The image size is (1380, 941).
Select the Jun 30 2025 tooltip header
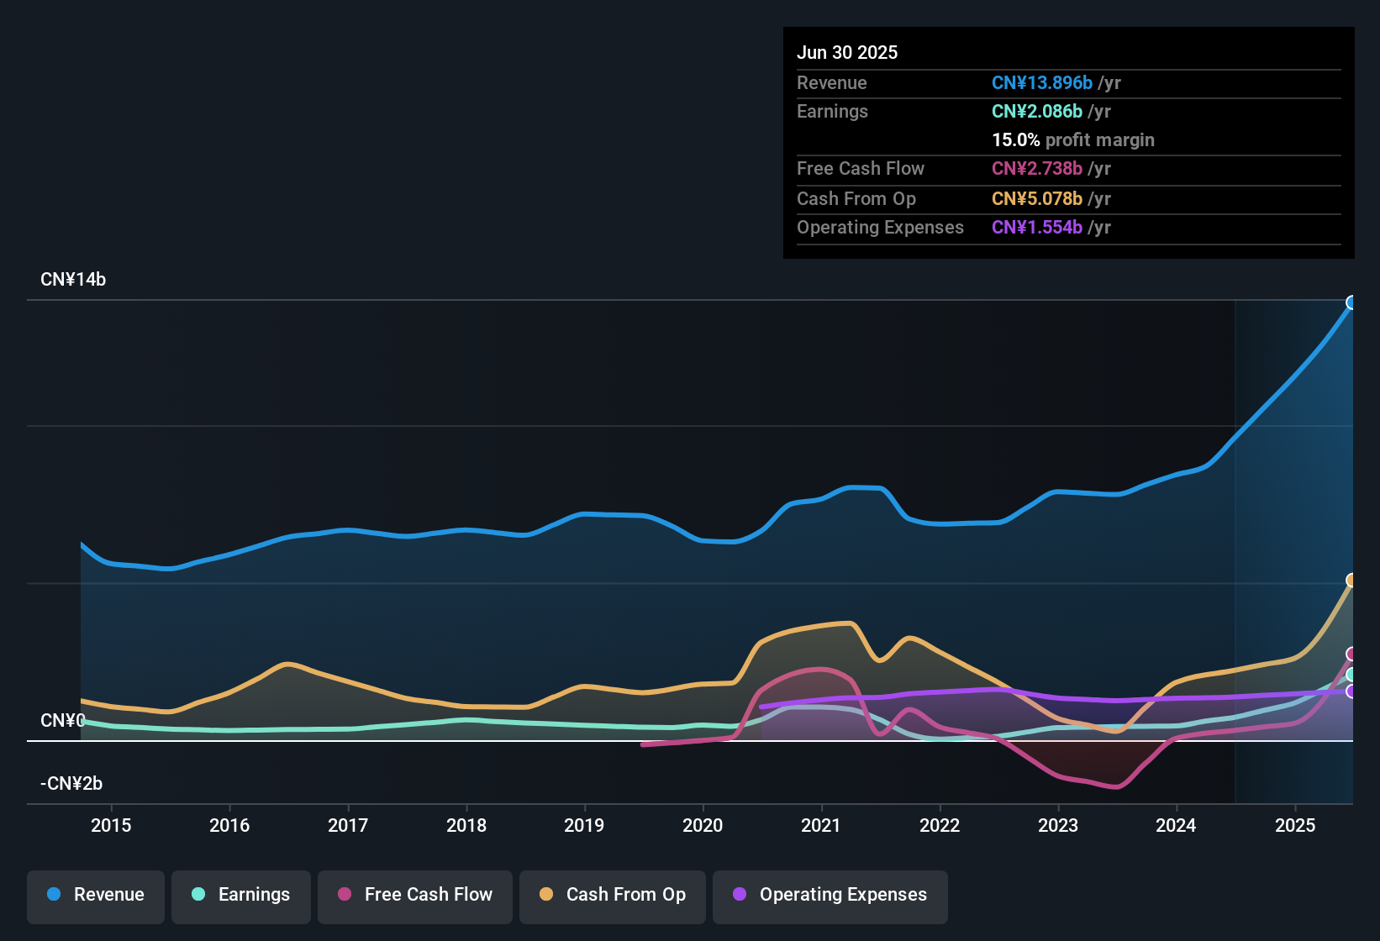tap(847, 52)
